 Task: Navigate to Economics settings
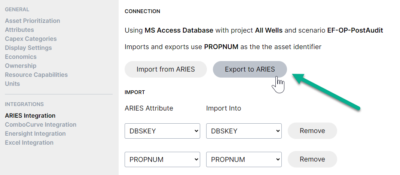pos(21,57)
